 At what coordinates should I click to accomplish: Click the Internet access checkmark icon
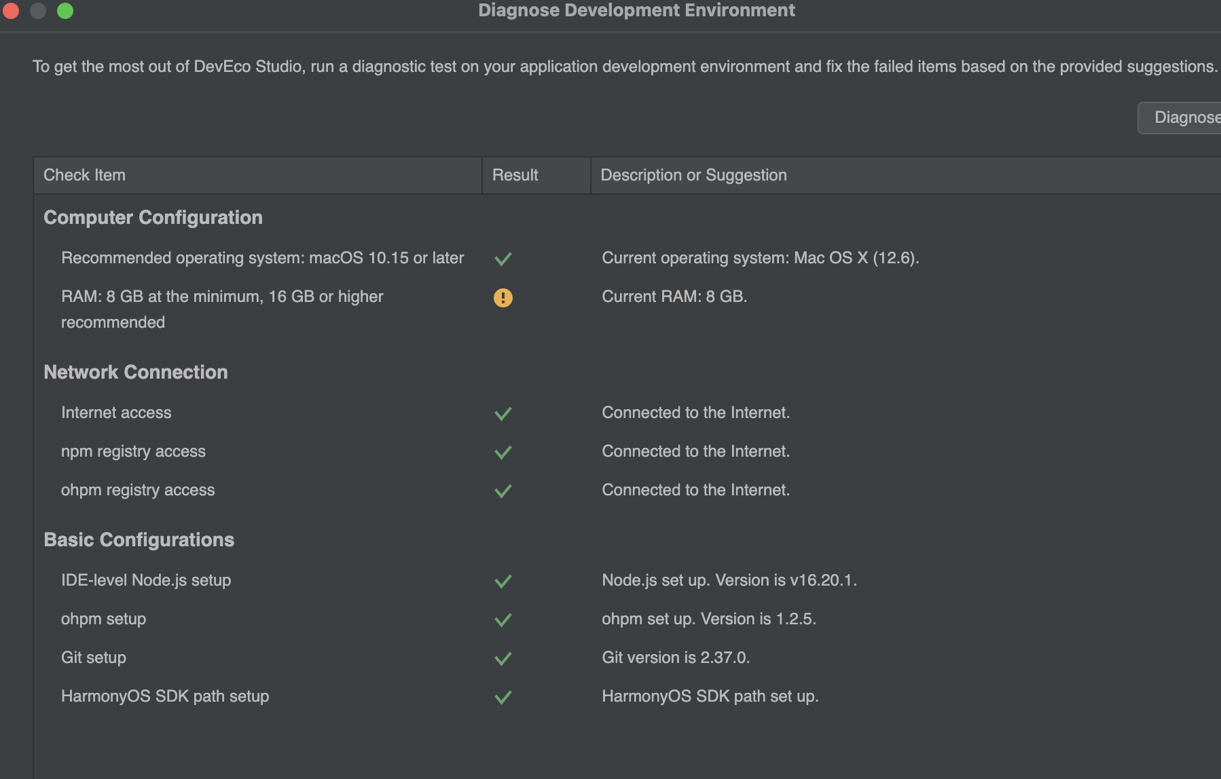pos(503,413)
